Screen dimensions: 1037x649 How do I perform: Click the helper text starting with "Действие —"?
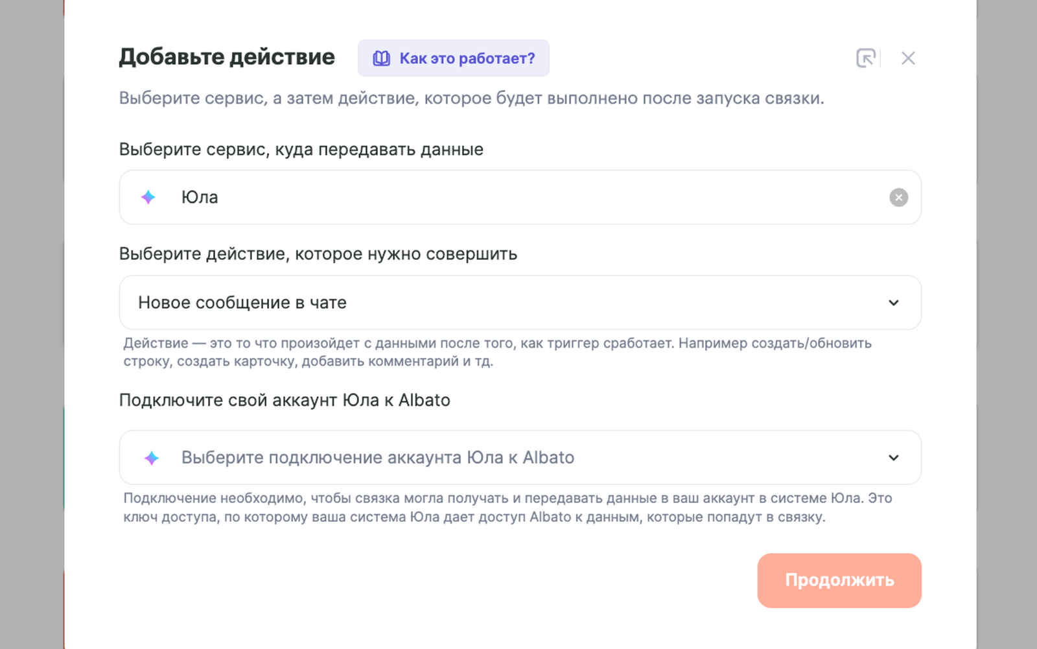pyautogui.click(x=497, y=352)
